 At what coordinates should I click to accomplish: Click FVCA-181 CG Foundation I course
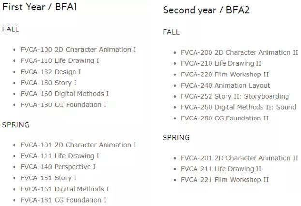point(63,200)
